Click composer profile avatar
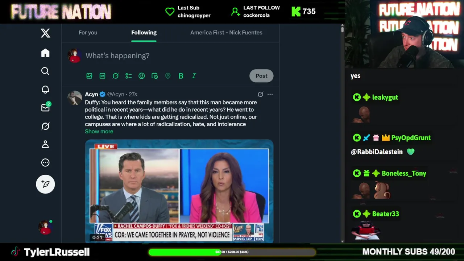This screenshot has height=261, width=464. (74, 55)
